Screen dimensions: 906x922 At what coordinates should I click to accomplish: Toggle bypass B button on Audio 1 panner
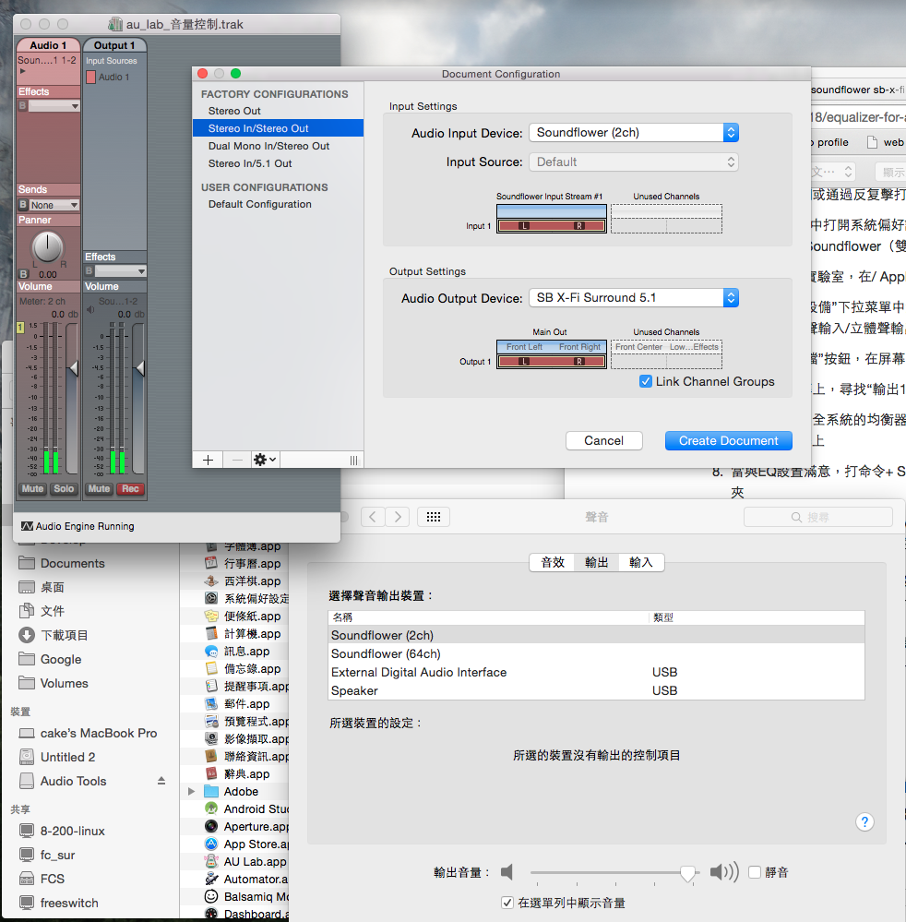[23, 274]
